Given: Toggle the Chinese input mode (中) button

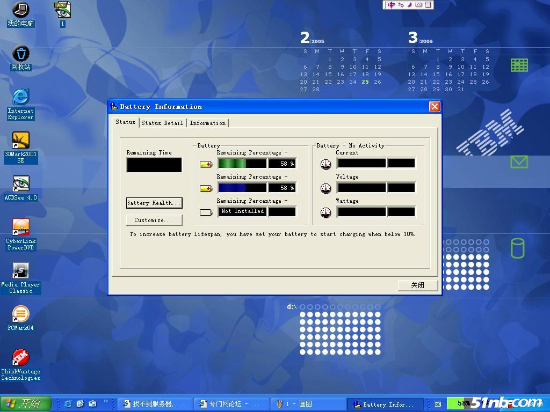Looking at the screenshot, I should (x=391, y=5).
